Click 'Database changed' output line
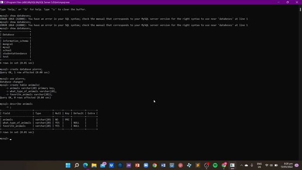302x170 pixels. click(11, 82)
